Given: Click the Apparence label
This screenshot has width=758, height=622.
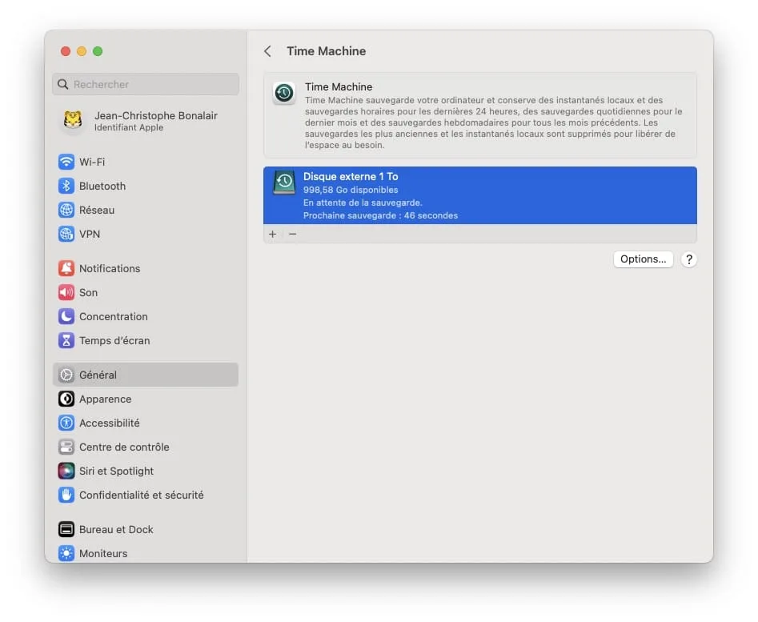Looking at the screenshot, I should point(106,399).
